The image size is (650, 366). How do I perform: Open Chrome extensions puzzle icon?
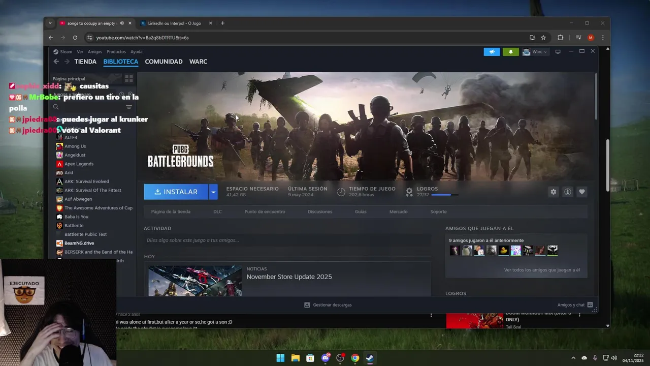coord(561,38)
